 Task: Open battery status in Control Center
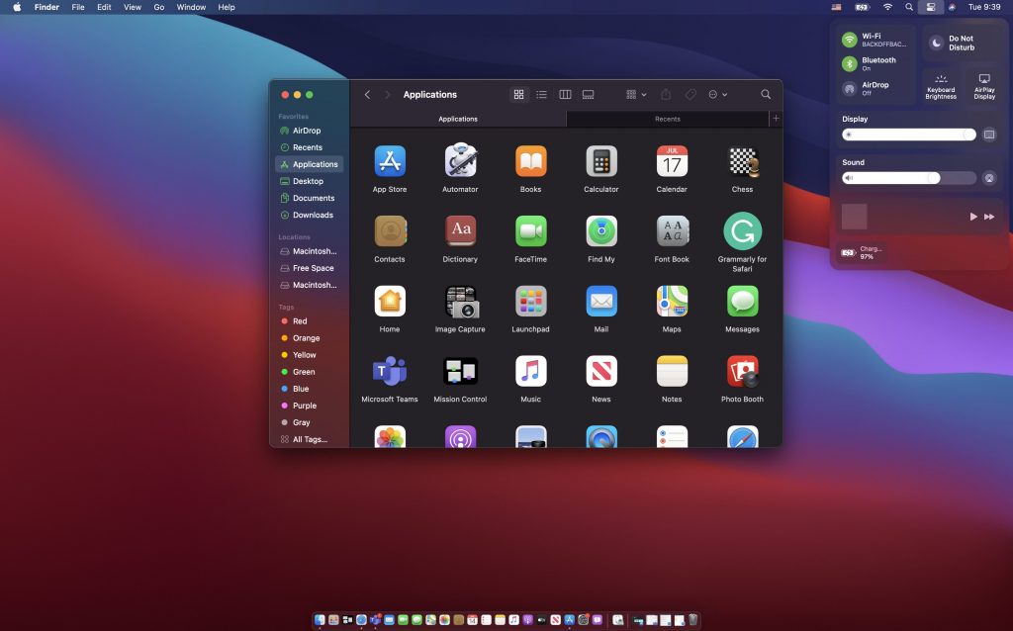point(862,252)
